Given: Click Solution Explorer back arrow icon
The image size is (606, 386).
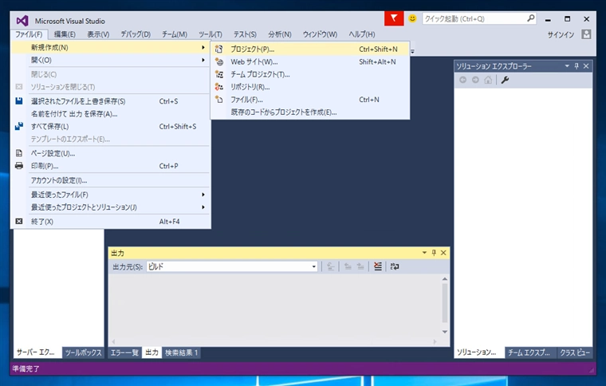Looking at the screenshot, I should (x=462, y=80).
